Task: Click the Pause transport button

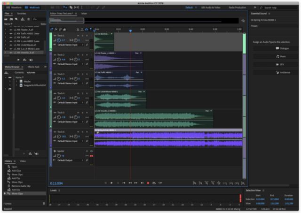Action: point(118,183)
